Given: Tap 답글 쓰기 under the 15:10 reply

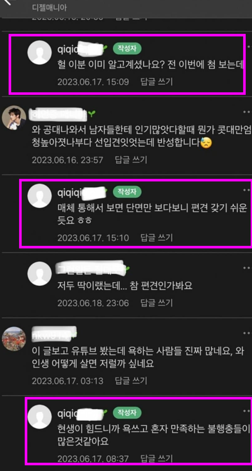Looking at the screenshot, I should 157,238.
